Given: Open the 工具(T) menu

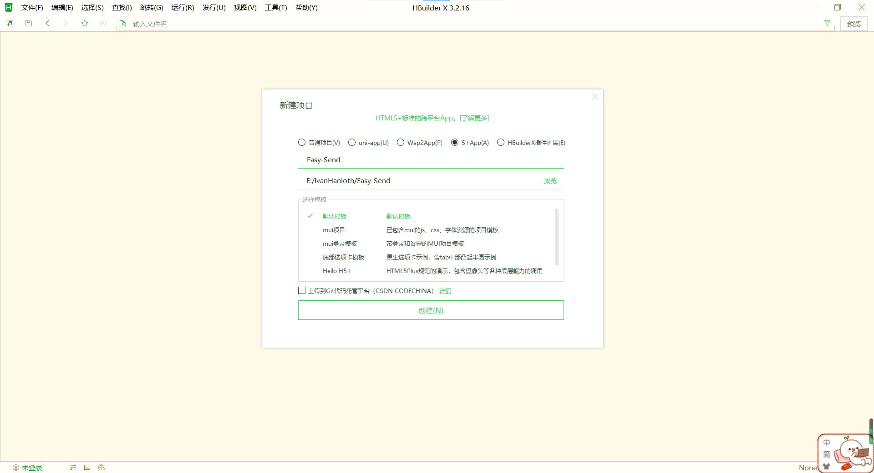Looking at the screenshot, I should [x=276, y=8].
